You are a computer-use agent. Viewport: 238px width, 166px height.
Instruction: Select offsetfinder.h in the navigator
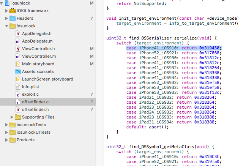(x=35, y=109)
